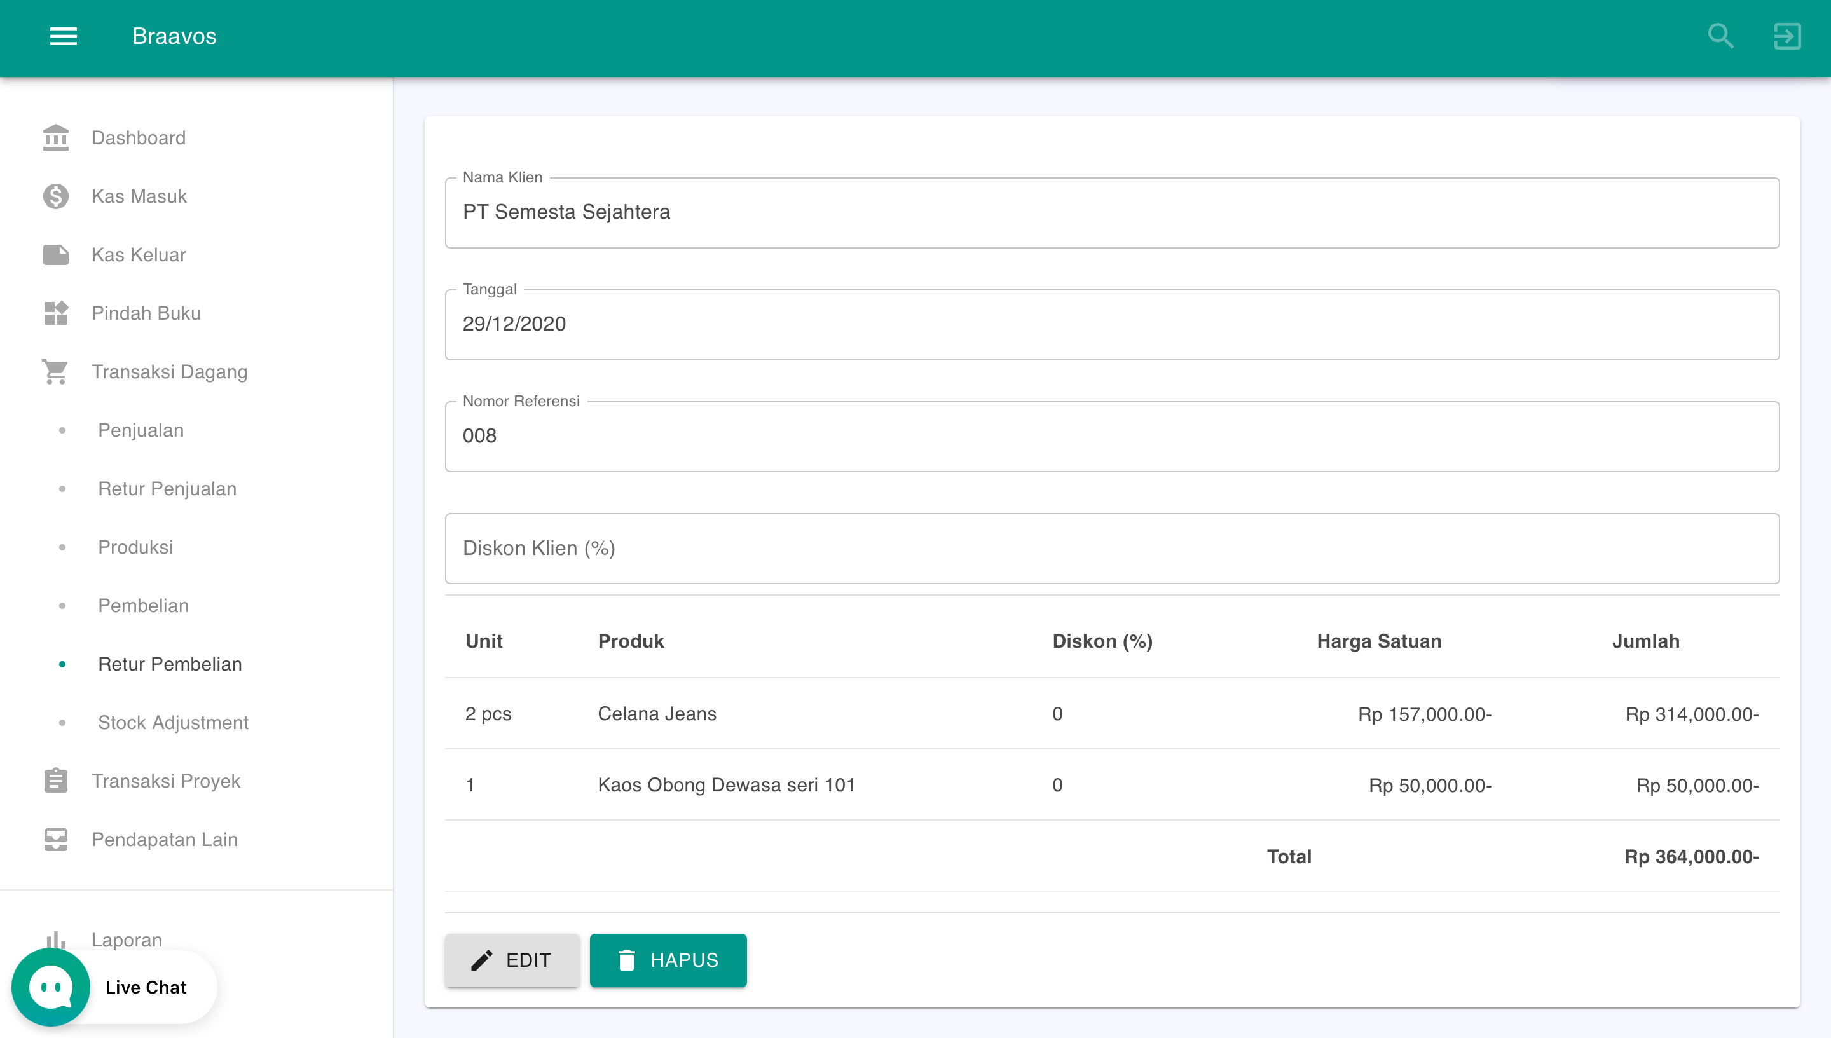Expand the Transaksi Proyek section
The image size is (1831, 1038).
tap(165, 781)
